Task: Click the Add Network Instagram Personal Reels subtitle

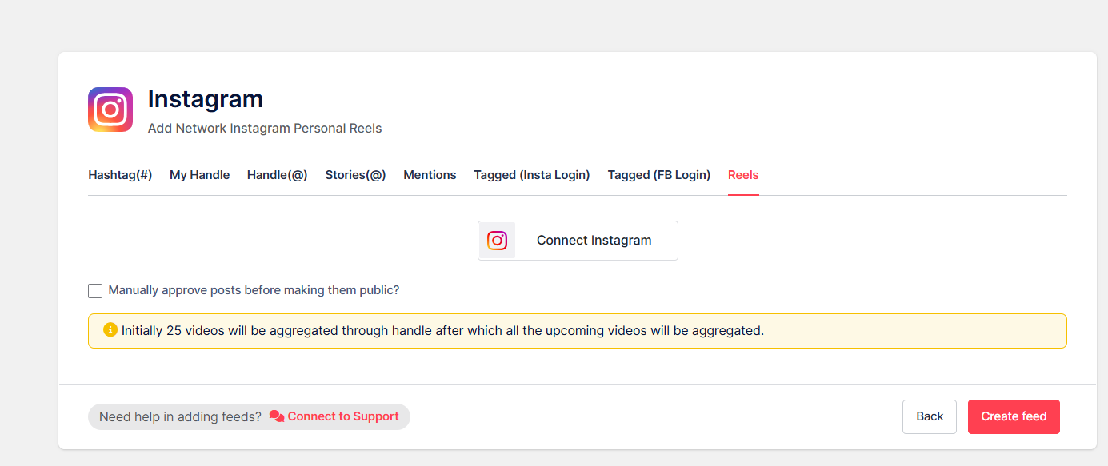Action: pos(264,128)
